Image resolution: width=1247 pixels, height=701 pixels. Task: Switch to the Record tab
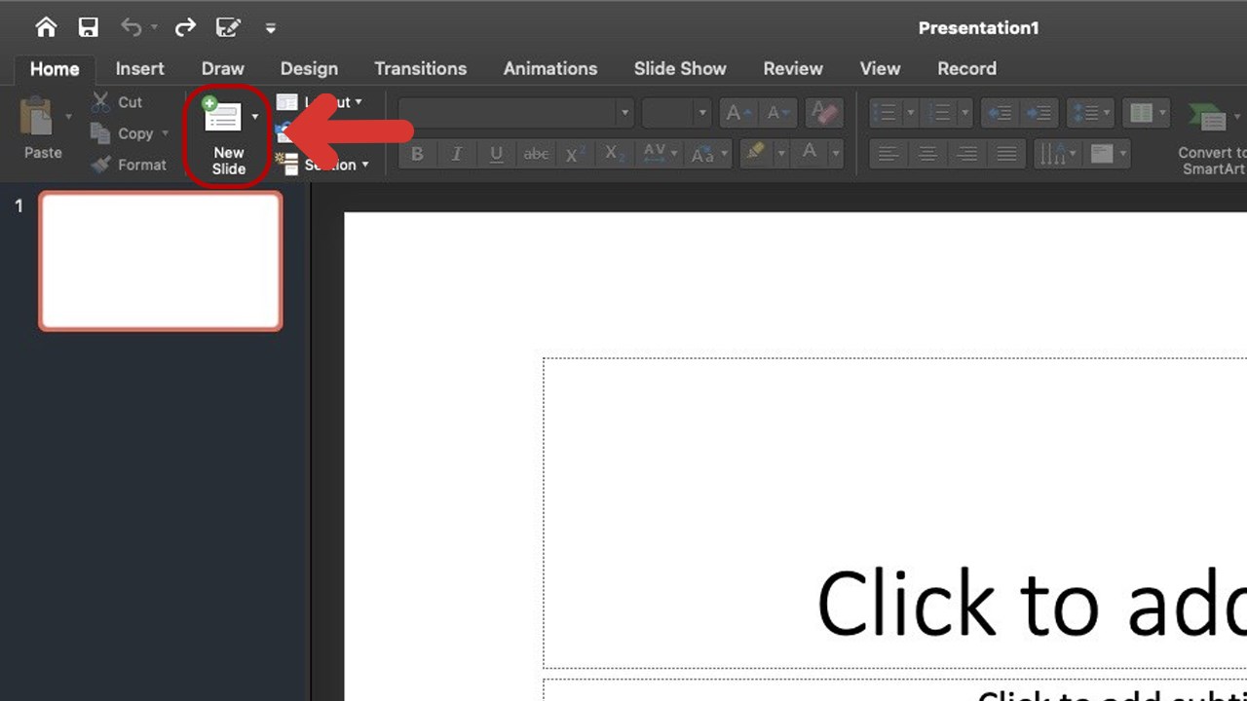point(966,68)
